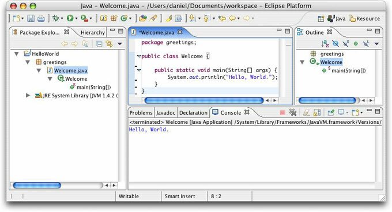Click the pencil Mark Occurrences toolbar icon

pos(169,18)
